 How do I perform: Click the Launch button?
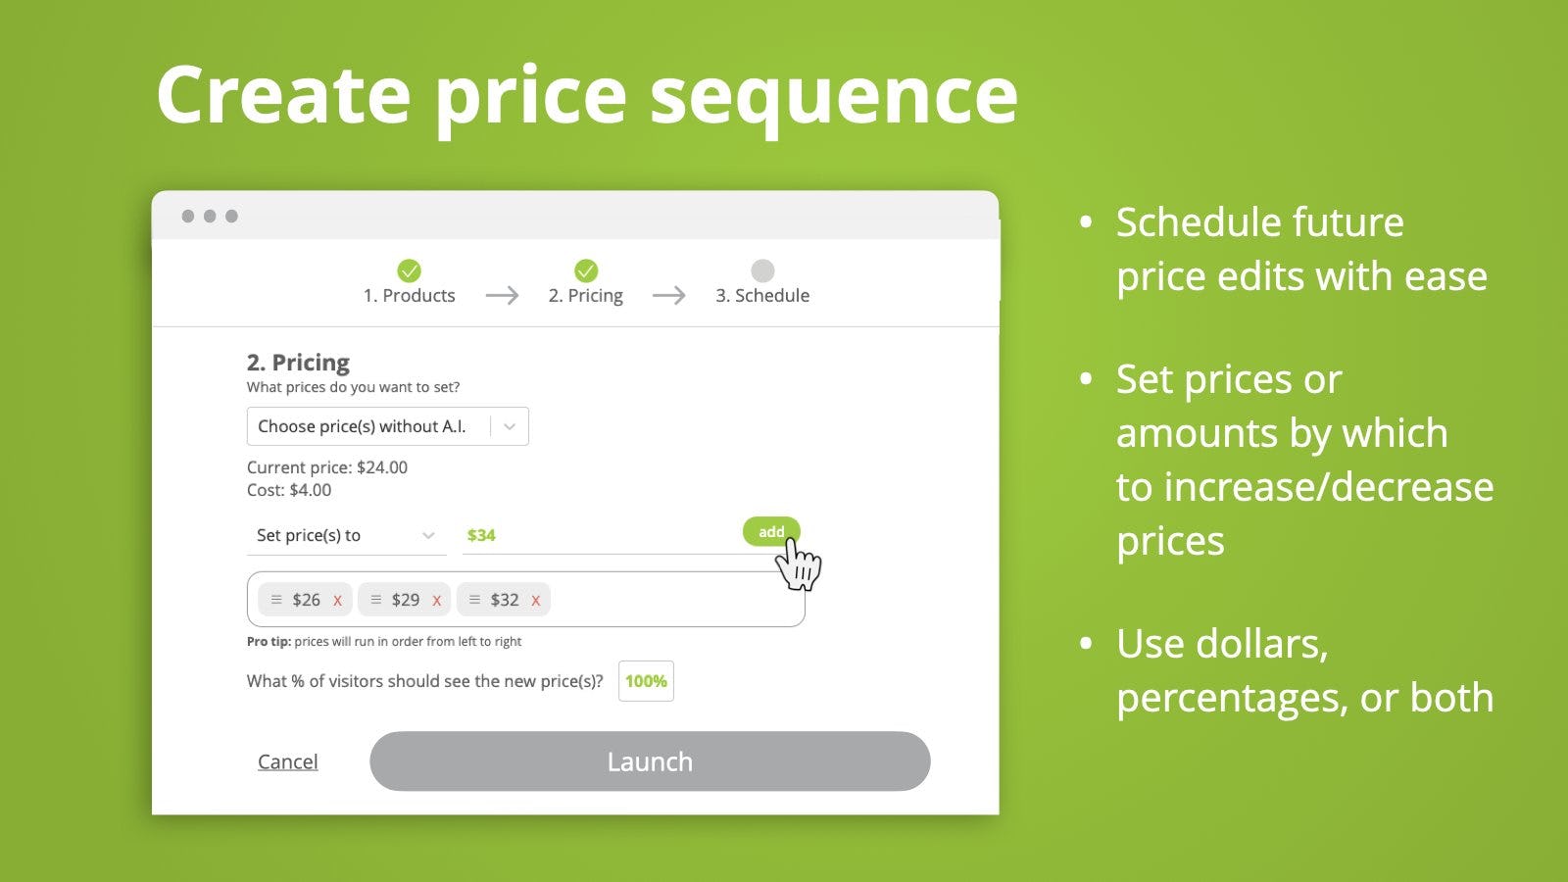[x=650, y=761]
